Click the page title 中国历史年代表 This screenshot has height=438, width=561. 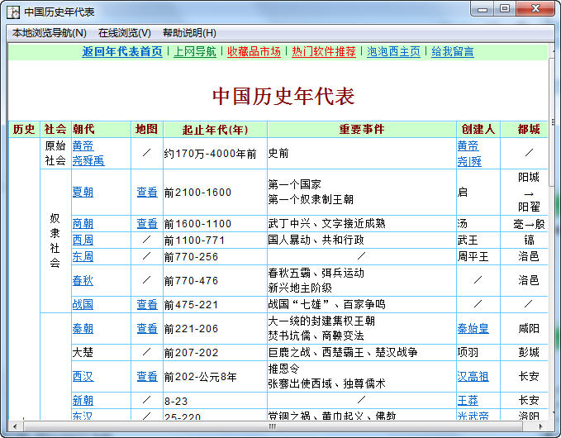[283, 96]
